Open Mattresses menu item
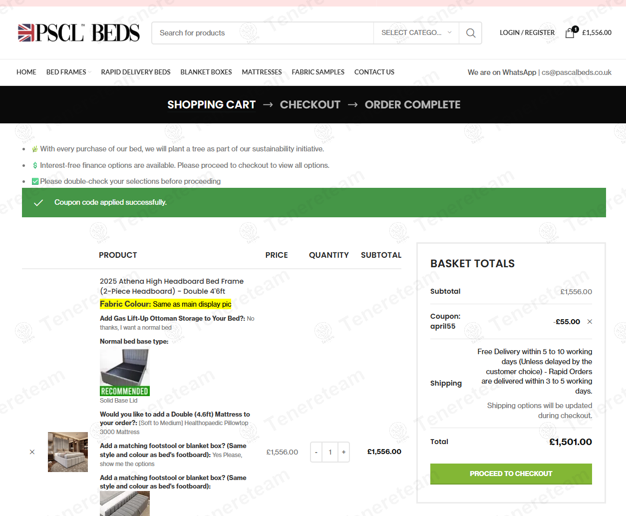The height and width of the screenshot is (516, 626). (x=262, y=72)
